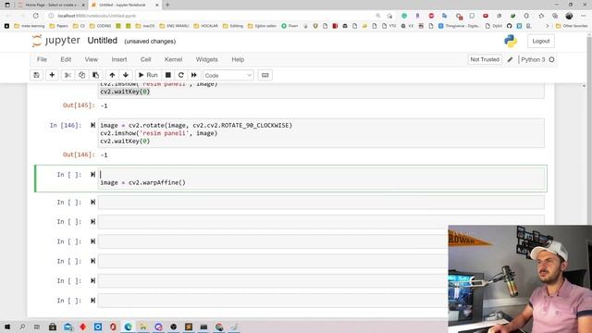Run cell In [146] with its run-cell icon
Image resolution: width=592 pixels, height=333 pixels.
pos(92,125)
